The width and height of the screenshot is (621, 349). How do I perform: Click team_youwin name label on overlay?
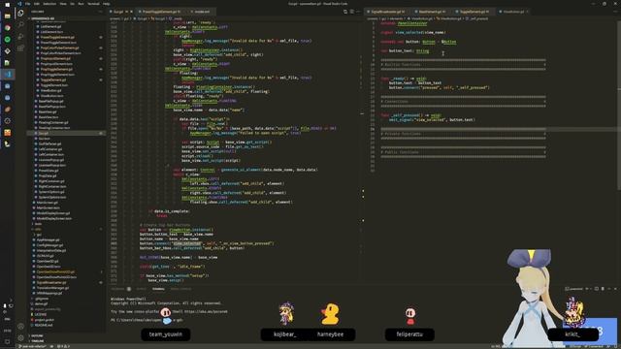tap(166, 334)
